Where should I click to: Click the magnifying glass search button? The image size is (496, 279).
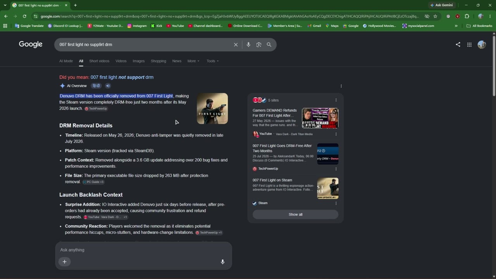pos(269,45)
